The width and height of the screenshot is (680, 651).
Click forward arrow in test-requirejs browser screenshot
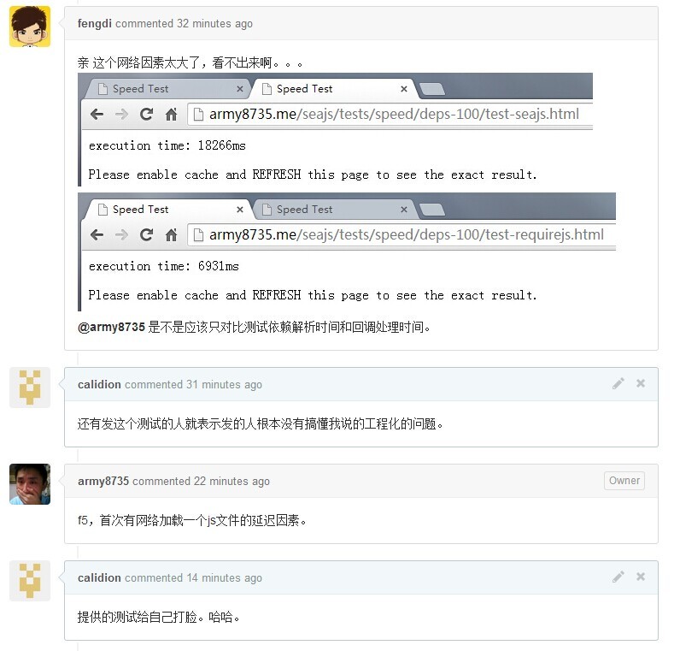(x=122, y=235)
